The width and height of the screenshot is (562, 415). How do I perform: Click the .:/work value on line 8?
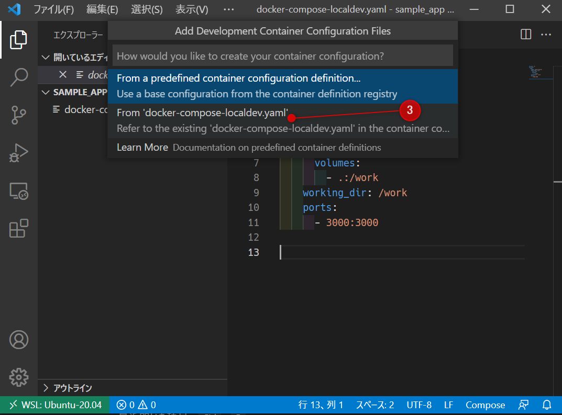point(358,177)
